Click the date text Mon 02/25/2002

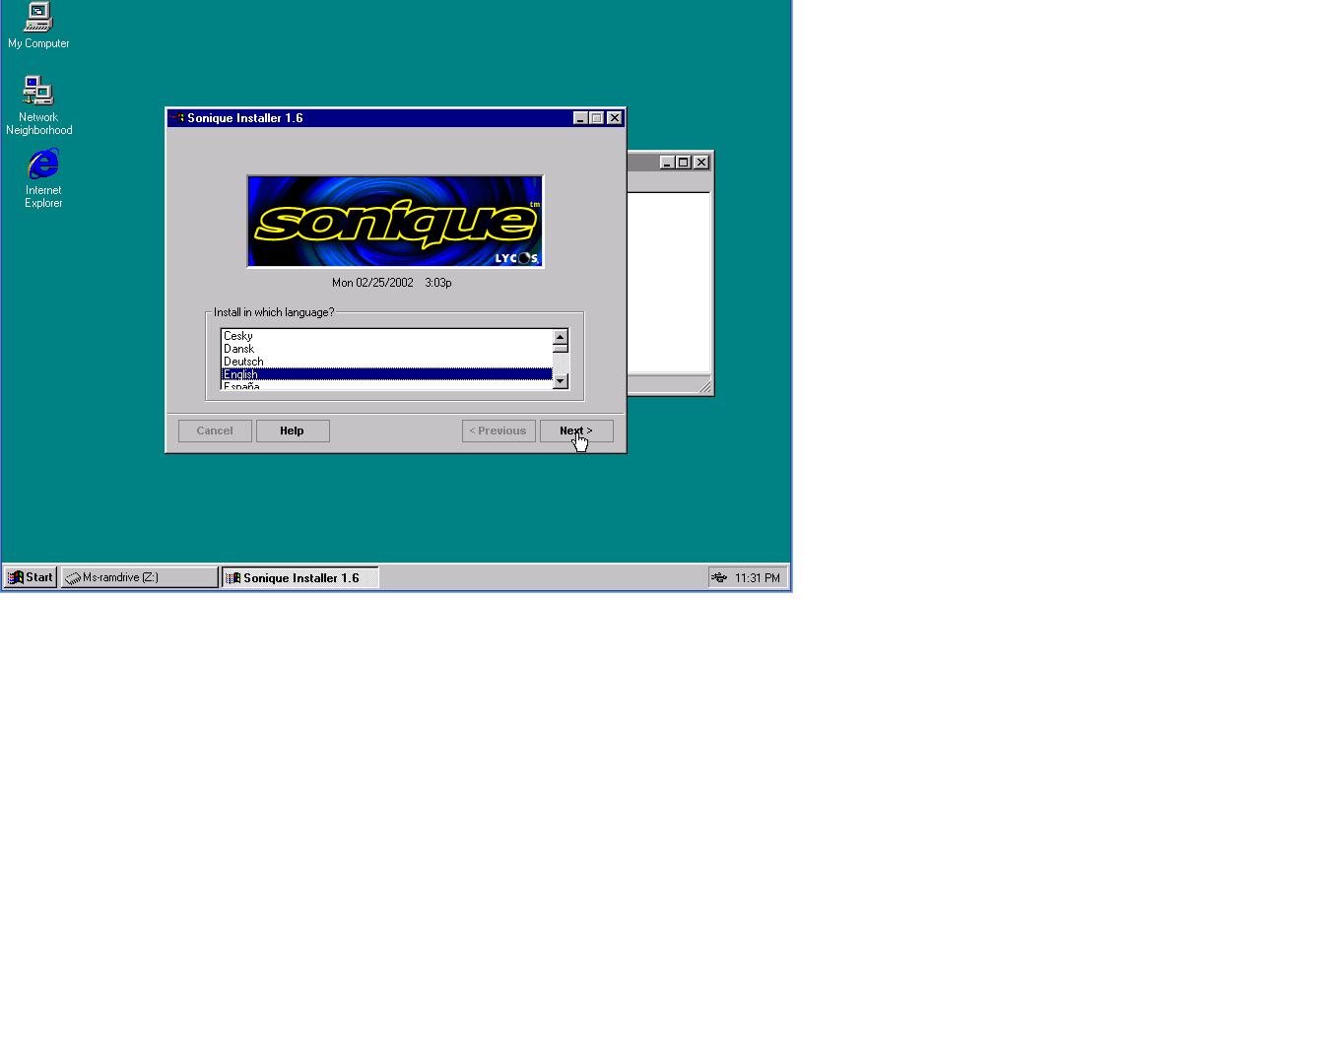[x=372, y=283]
